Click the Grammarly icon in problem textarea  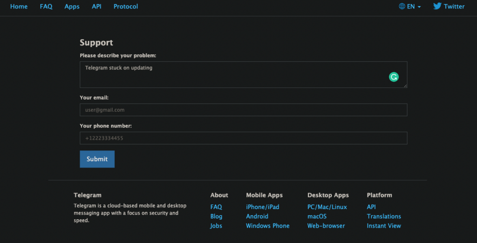394,77
